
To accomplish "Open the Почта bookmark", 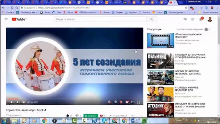I will point(157,12).
